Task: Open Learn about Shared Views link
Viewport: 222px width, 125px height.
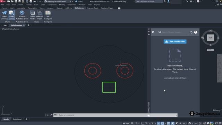Action: (x=175, y=78)
